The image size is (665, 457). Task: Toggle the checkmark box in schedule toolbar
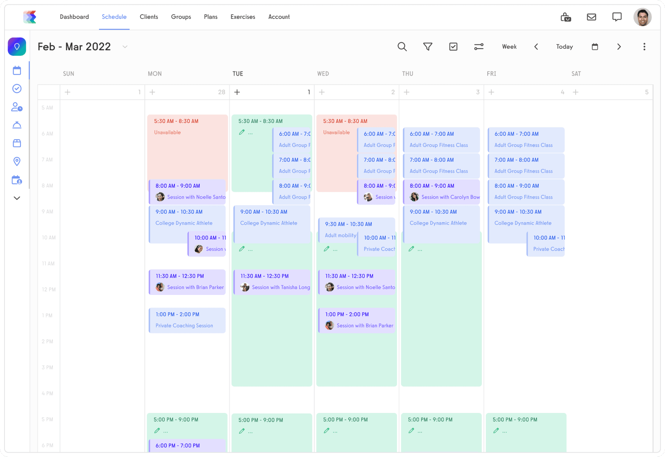[x=453, y=47]
